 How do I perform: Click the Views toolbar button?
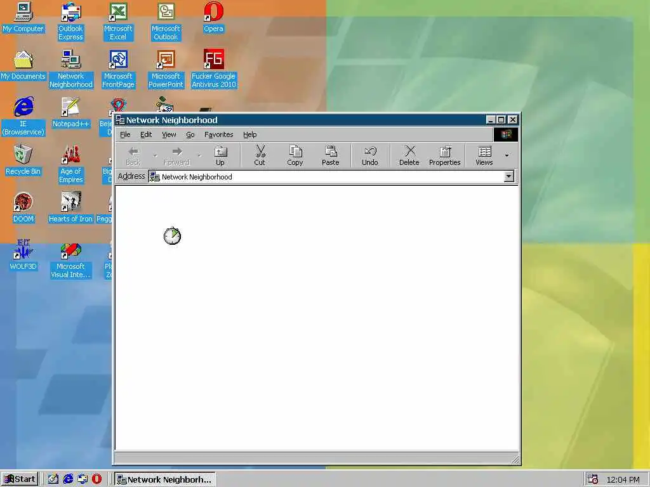[x=484, y=156]
